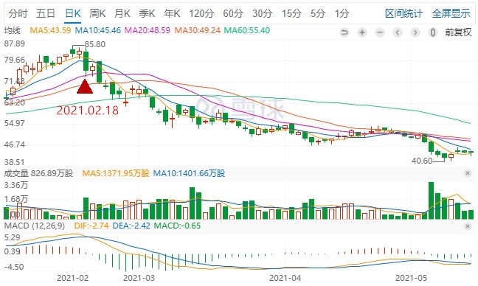Click the 3.36万 volume axis label
The height and width of the screenshot is (286, 478).
pos(15,185)
